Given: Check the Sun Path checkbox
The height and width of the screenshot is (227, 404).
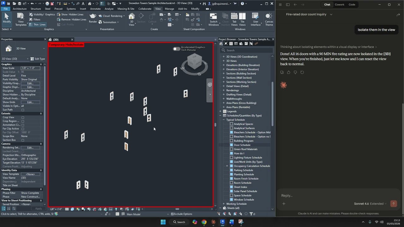Looking at the screenshot, I should [23, 110].
